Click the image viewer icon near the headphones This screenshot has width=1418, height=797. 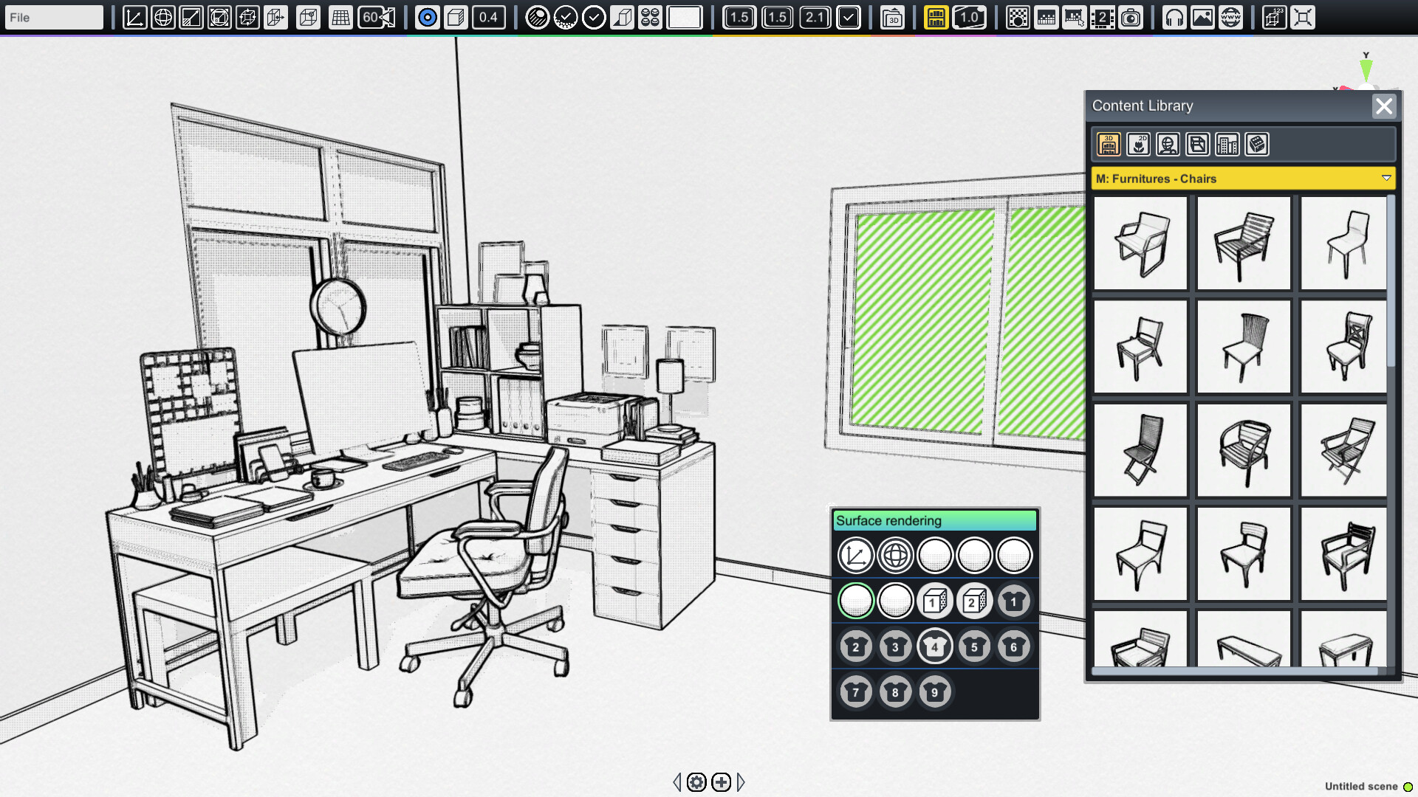(x=1202, y=16)
